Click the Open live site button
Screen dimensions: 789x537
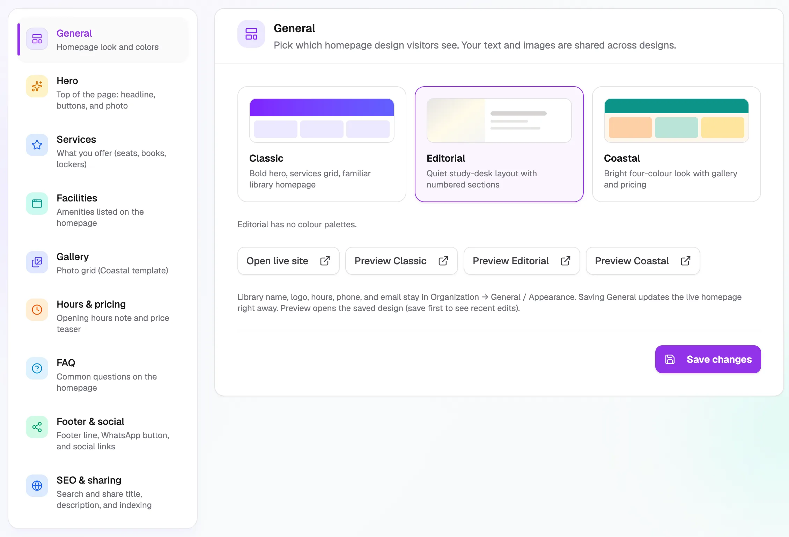288,261
